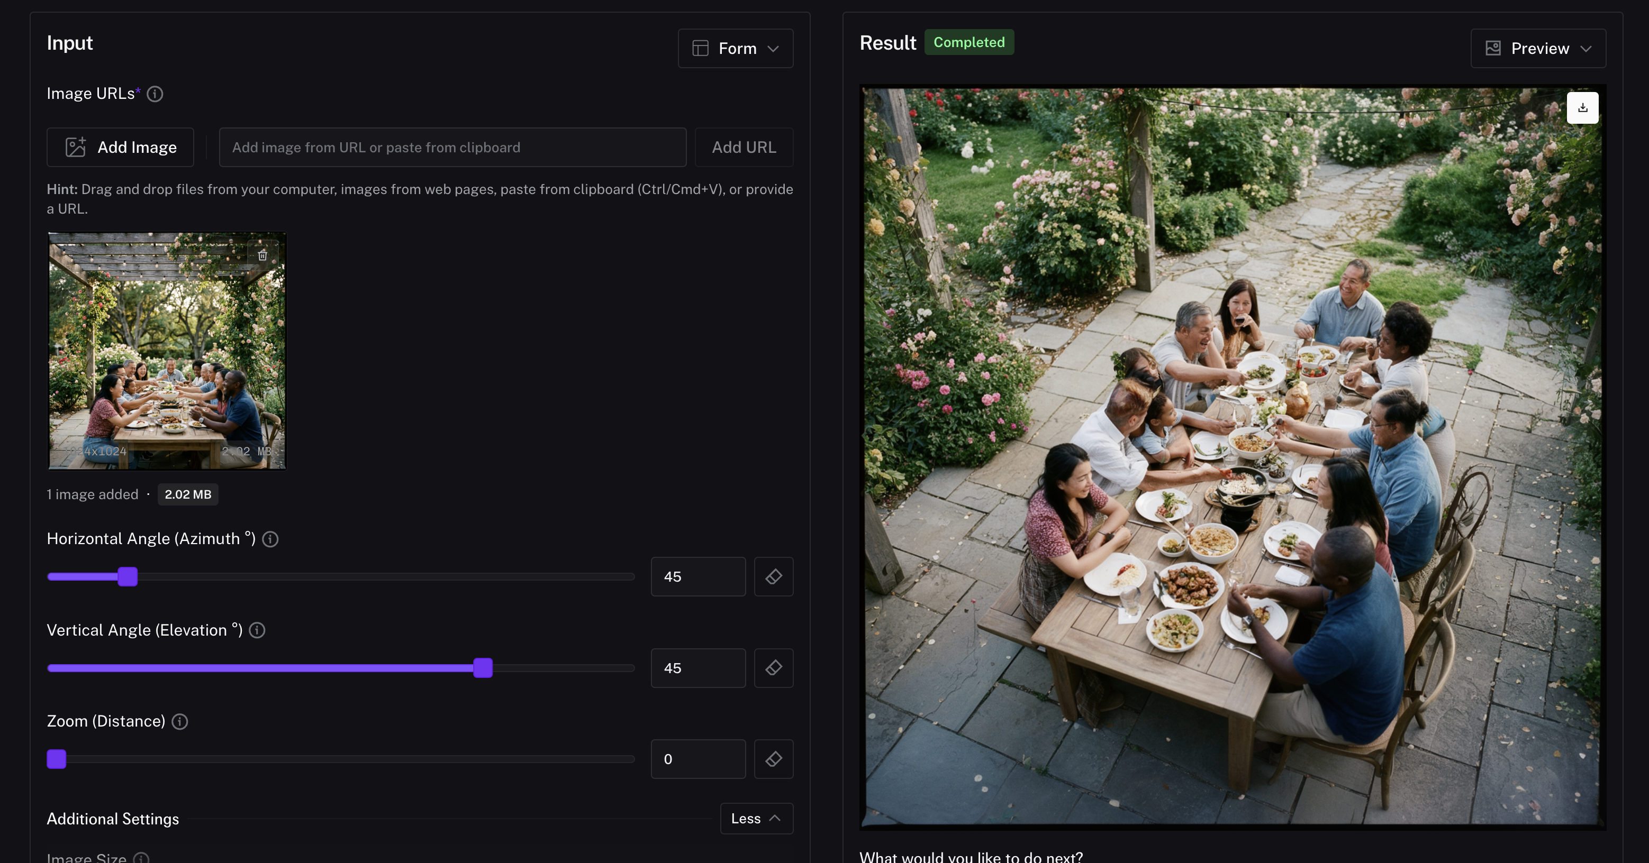Show info for Zoom Distance
Viewport: 1649px width, 863px height.
(180, 722)
